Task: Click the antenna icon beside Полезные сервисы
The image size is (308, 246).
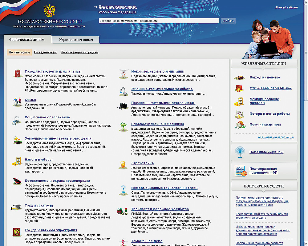Action: point(240,152)
